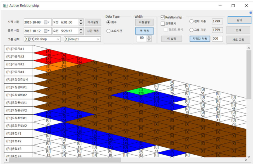Increase the Width value of 80
254x164 pixels.
tap(149, 37)
